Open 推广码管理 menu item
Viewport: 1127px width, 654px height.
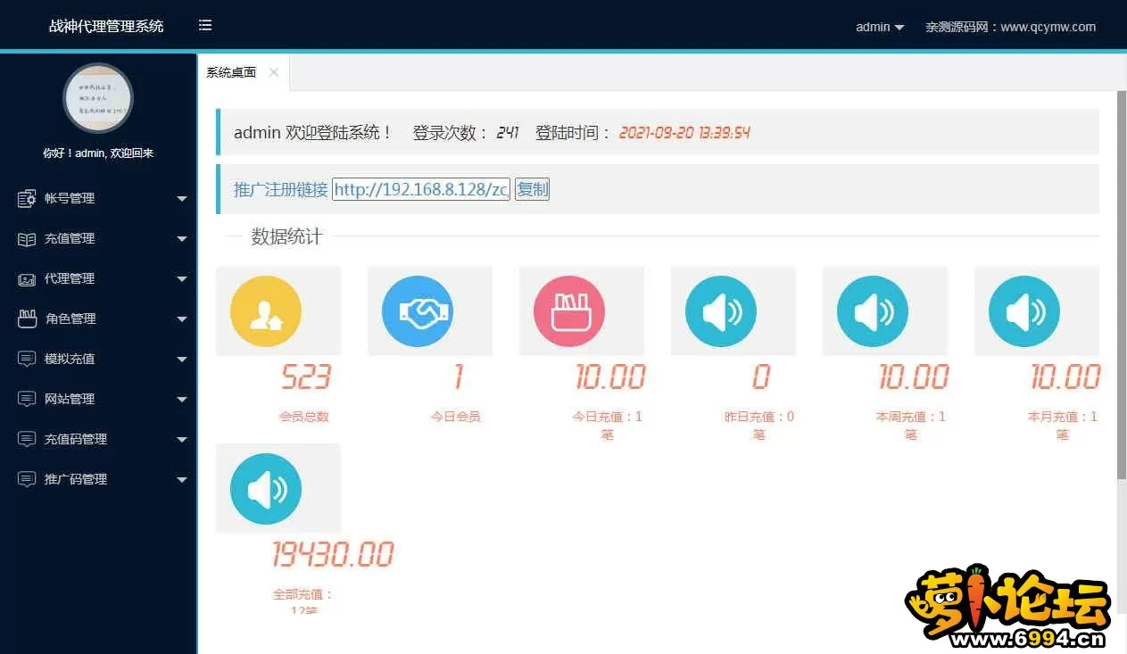coord(98,479)
